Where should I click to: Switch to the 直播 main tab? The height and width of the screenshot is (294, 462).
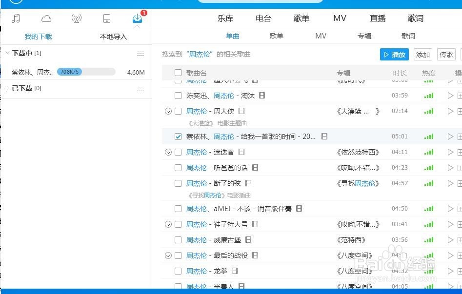pyautogui.click(x=378, y=18)
